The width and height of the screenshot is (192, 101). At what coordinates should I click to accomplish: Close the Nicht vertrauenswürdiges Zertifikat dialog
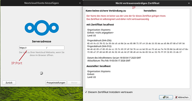[189, 3]
